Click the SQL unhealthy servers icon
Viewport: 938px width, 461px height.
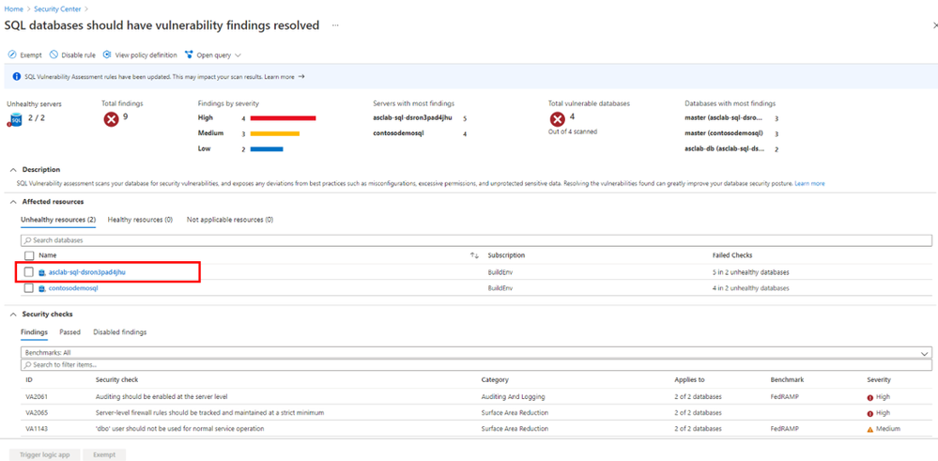[16, 119]
